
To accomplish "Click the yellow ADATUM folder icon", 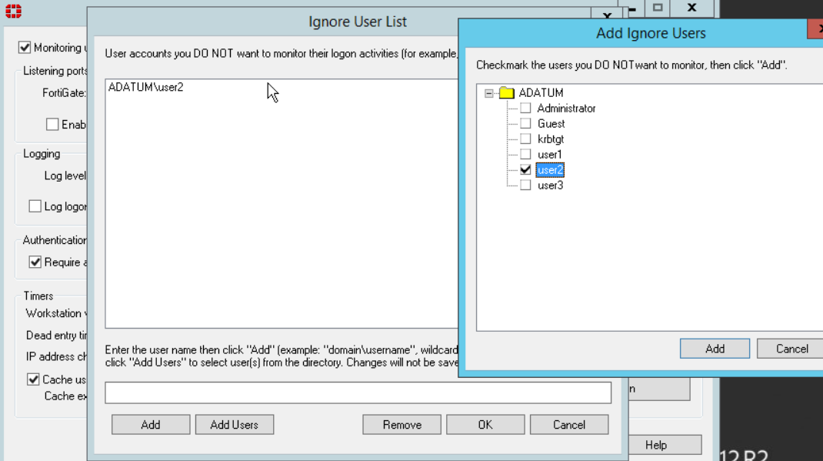I will point(506,93).
